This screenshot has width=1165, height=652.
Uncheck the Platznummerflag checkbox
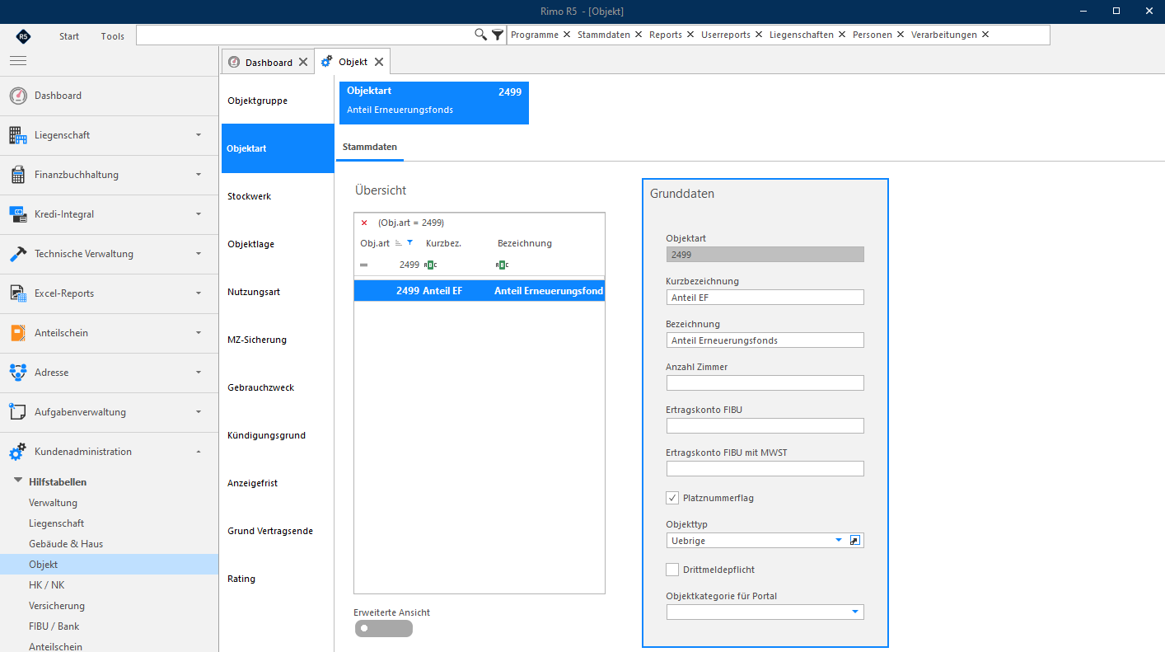pos(672,498)
